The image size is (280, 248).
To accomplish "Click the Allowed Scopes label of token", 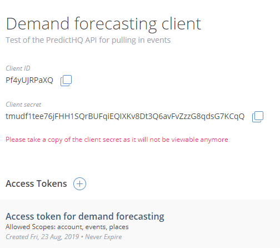I will (x=31, y=227).
